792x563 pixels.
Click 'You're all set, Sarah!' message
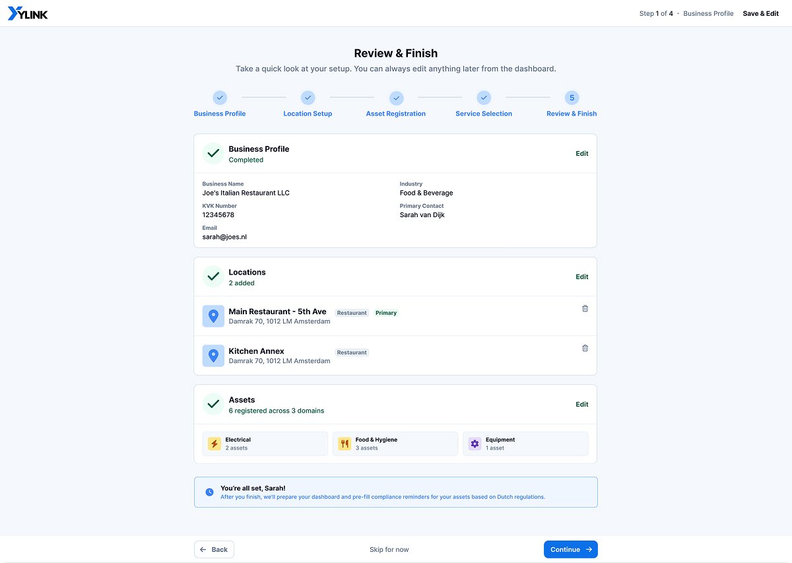click(x=253, y=488)
